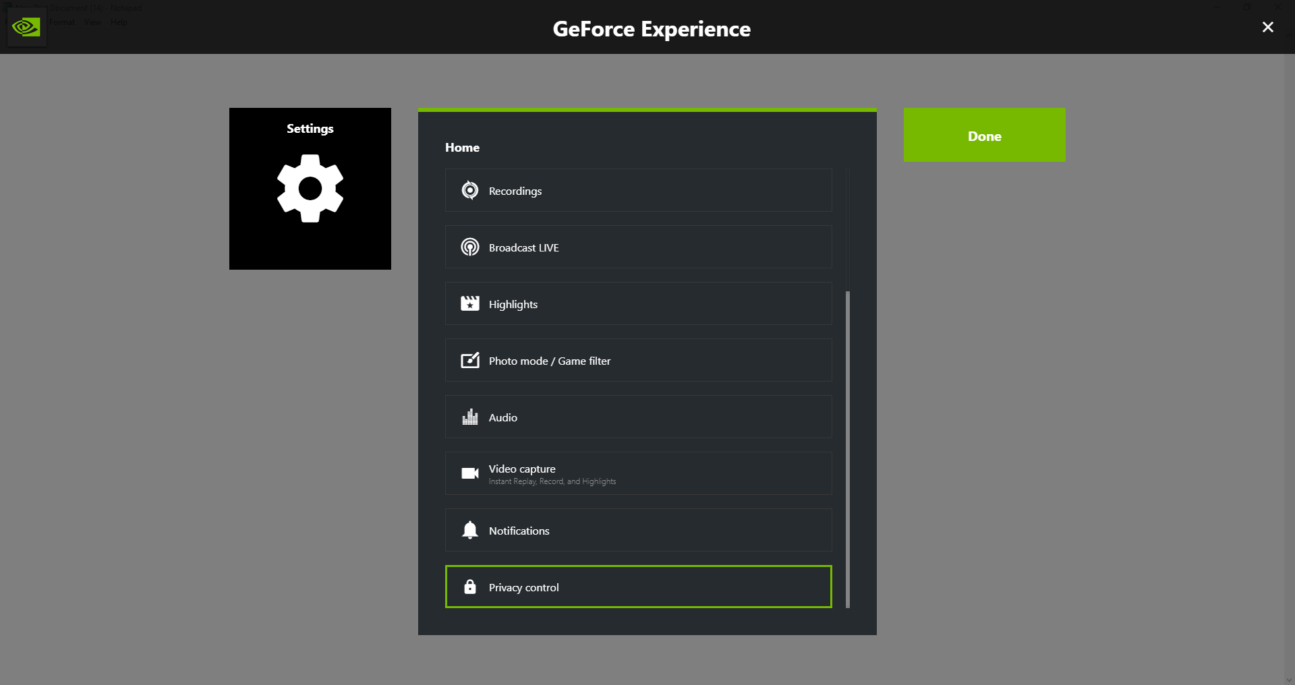The width and height of the screenshot is (1295, 685).
Task: Click the Highlights clapperboard star icon
Action: [x=470, y=304]
